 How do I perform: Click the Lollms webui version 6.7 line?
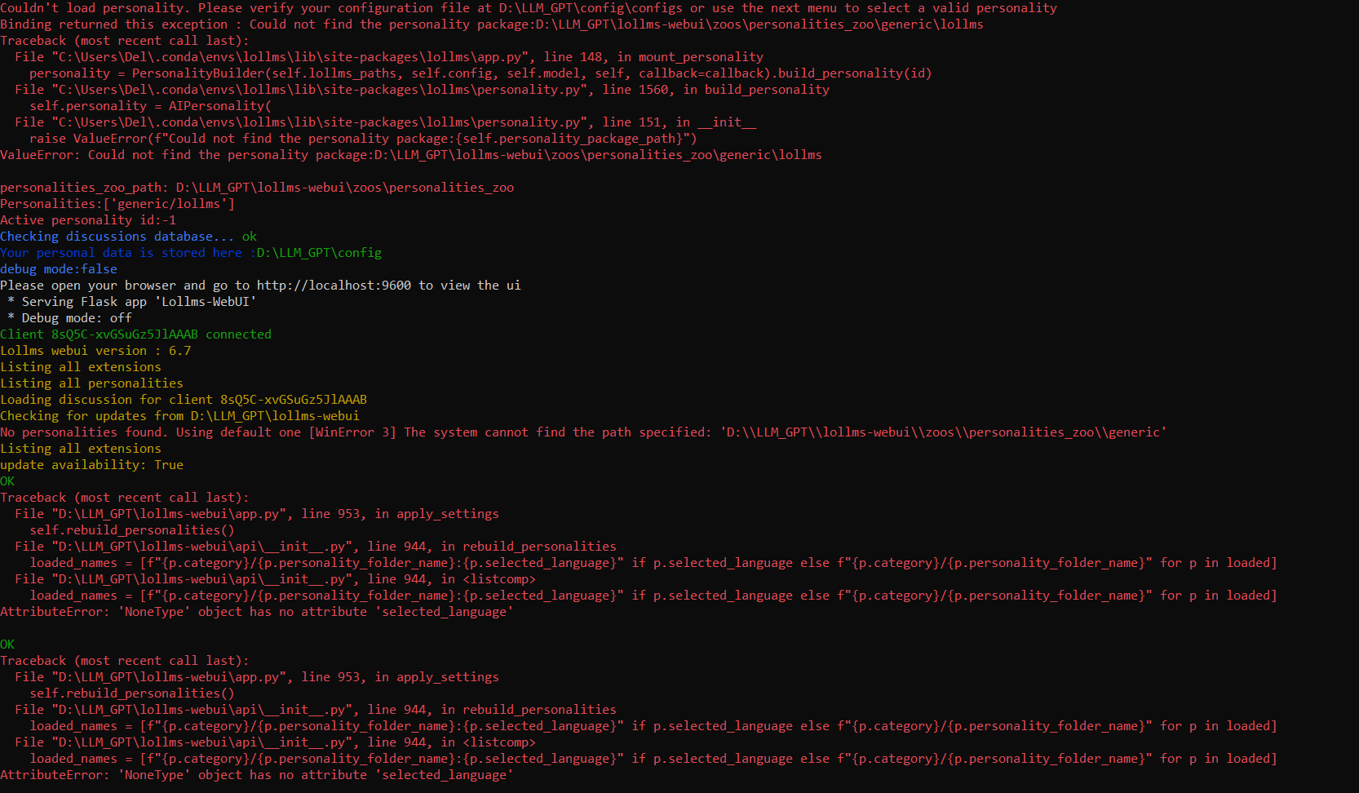[95, 350]
